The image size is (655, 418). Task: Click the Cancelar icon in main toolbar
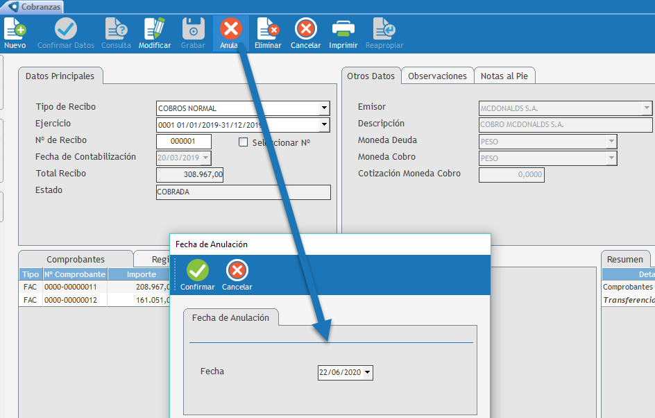tap(305, 31)
